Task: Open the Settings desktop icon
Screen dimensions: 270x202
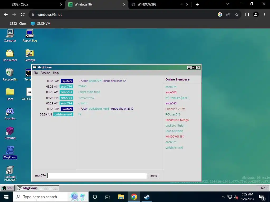Action: point(30,55)
